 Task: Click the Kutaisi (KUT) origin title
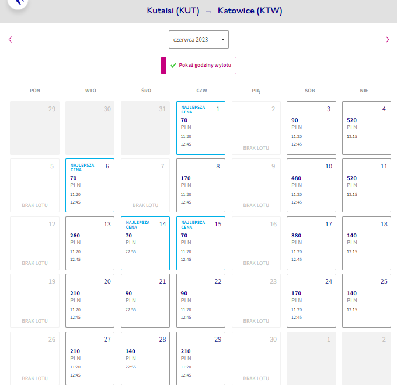click(173, 11)
